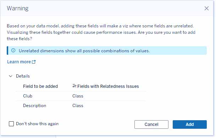Viewport: 216px width, 138px height.
Task: Click the external link icon beside Learn more
Action: tap(34, 62)
